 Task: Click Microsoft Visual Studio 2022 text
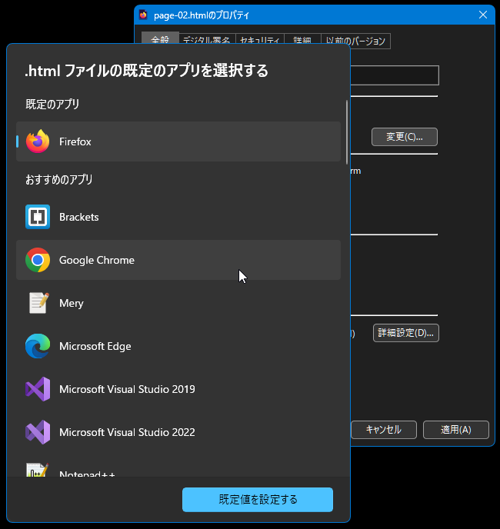coord(127,433)
